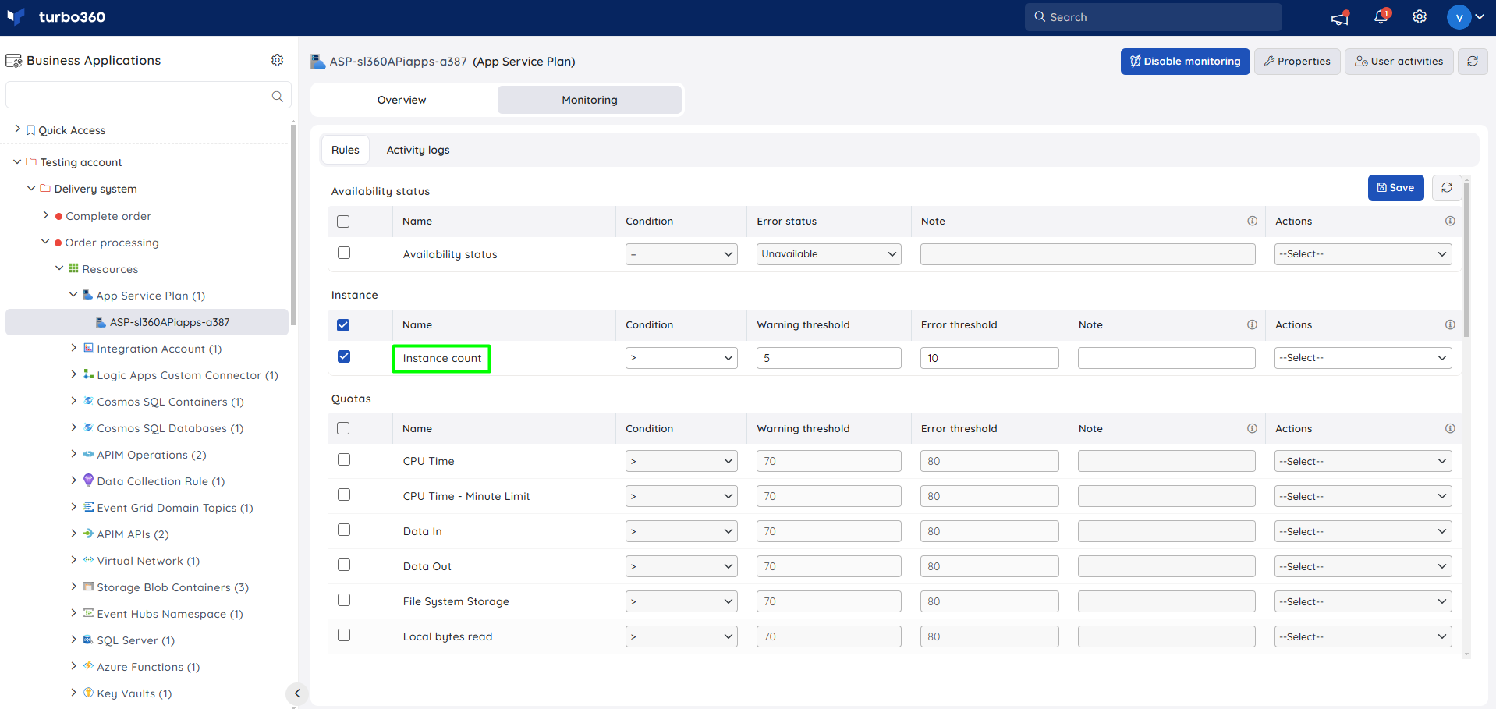The width and height of the screenshot is (1496, 709).
Task: Click info icon beside Quotas Actions column
Action: [x=1450, y=429]
